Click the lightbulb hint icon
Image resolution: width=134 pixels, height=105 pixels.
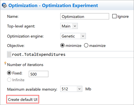point(5,63)
